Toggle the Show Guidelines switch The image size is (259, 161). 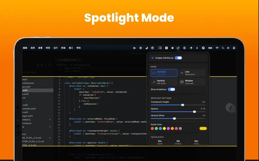(x=171, y=89)
